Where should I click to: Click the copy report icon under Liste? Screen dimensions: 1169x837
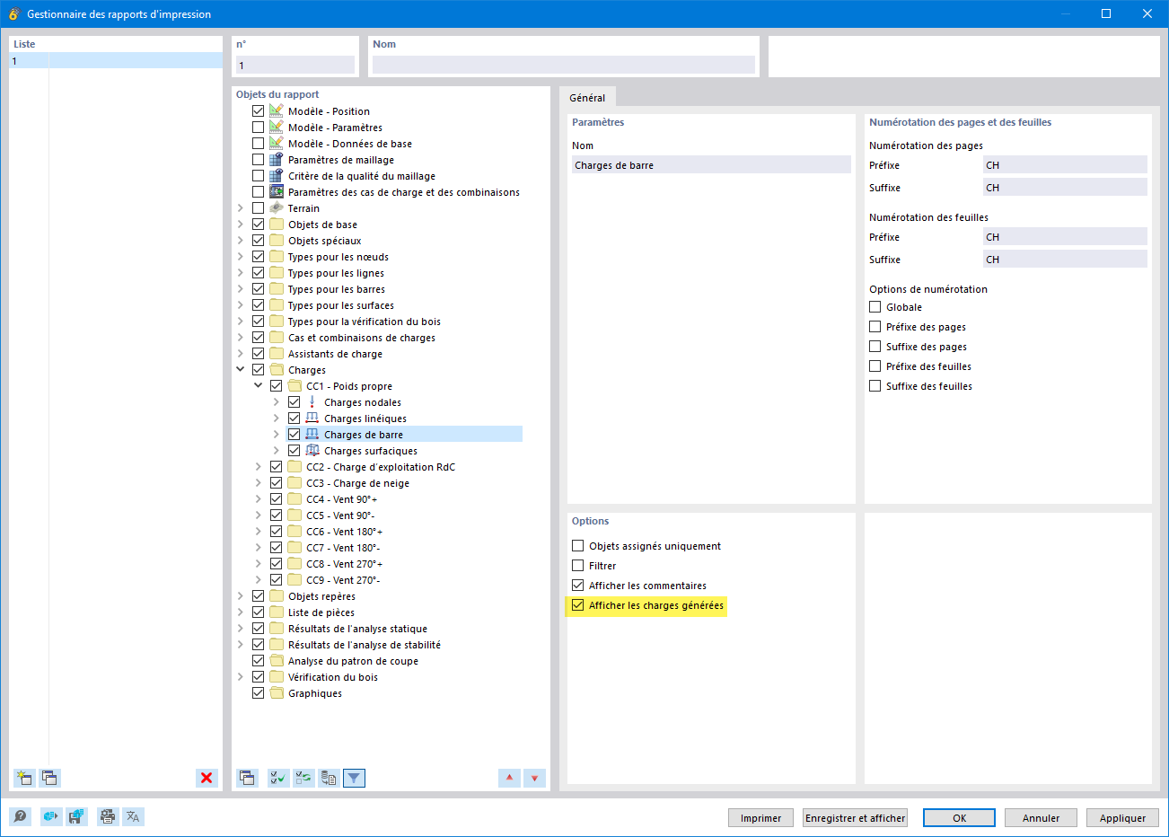click(x=49, y=778)
